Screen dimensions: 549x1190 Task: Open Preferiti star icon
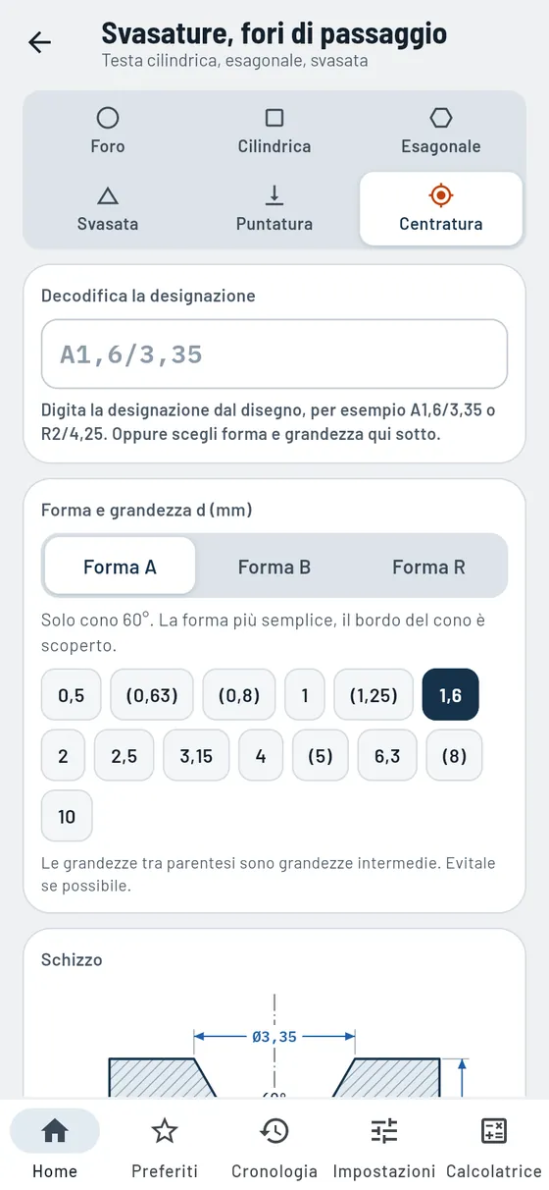(165, 1131)
